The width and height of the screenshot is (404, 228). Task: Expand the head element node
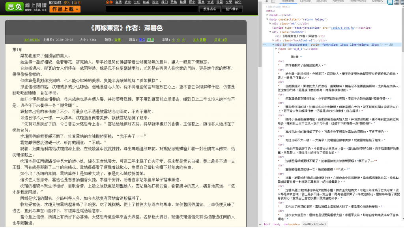coord(267,15)
